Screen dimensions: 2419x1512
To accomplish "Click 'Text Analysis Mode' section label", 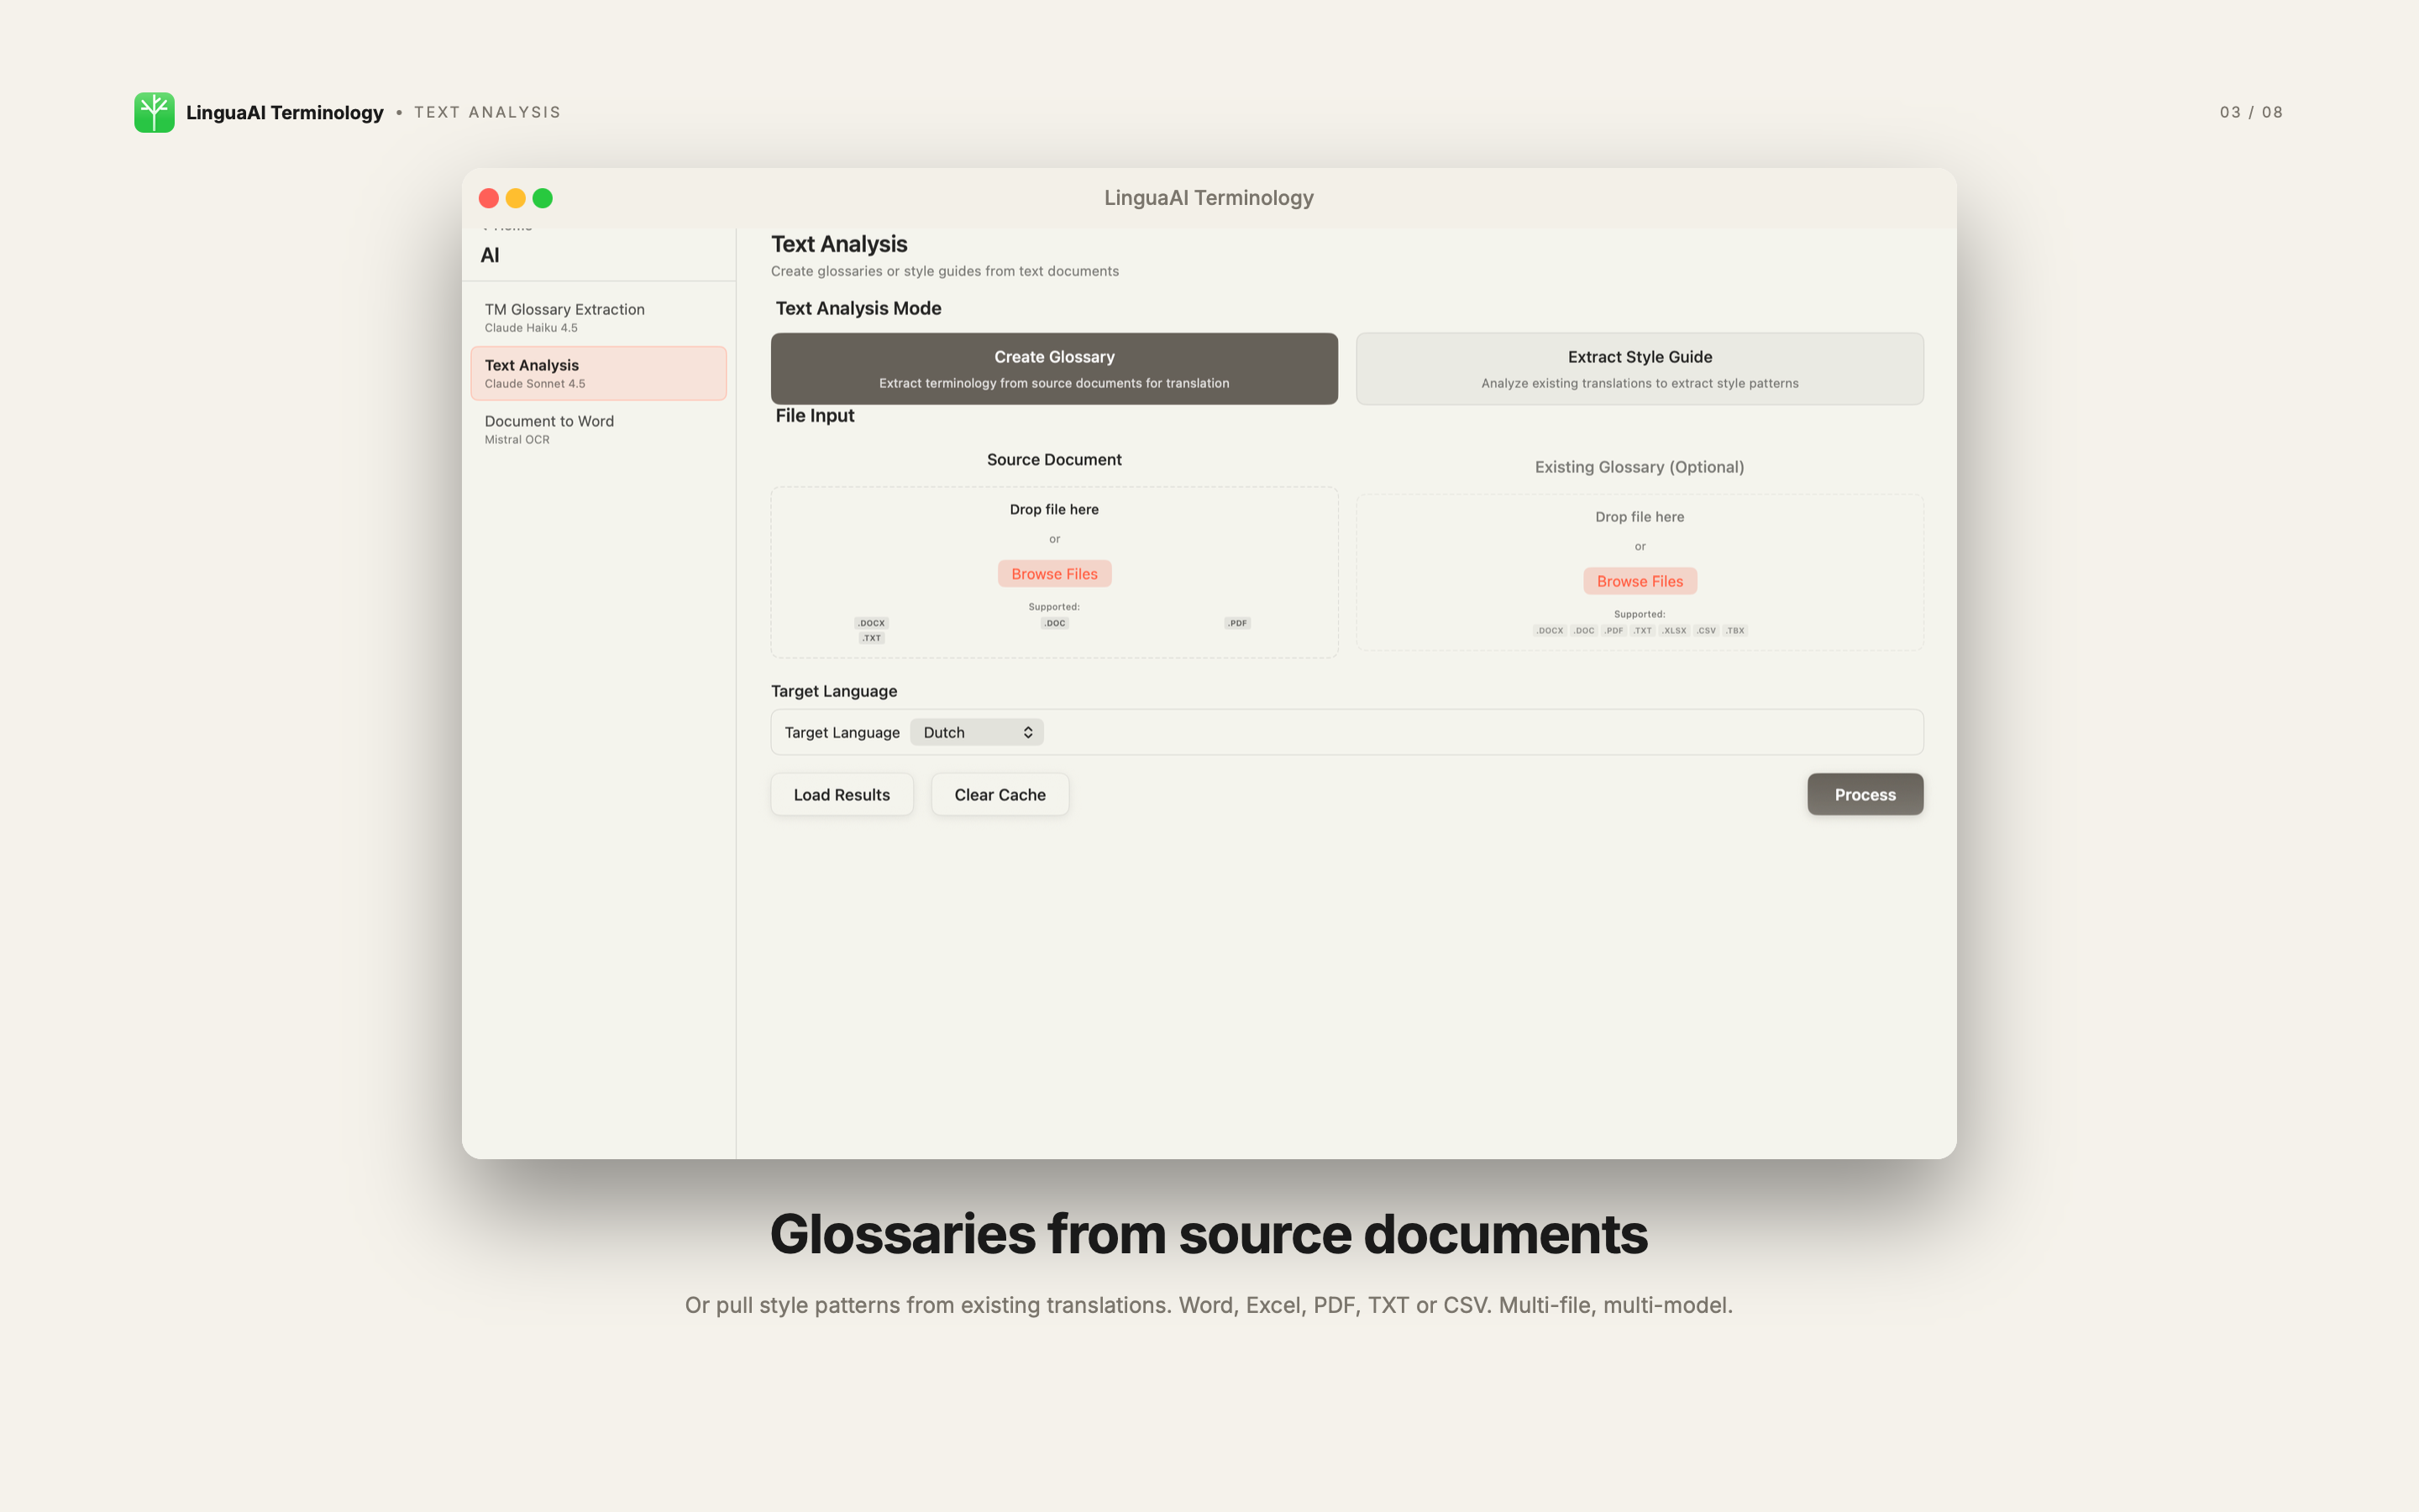I will [858, 308].
